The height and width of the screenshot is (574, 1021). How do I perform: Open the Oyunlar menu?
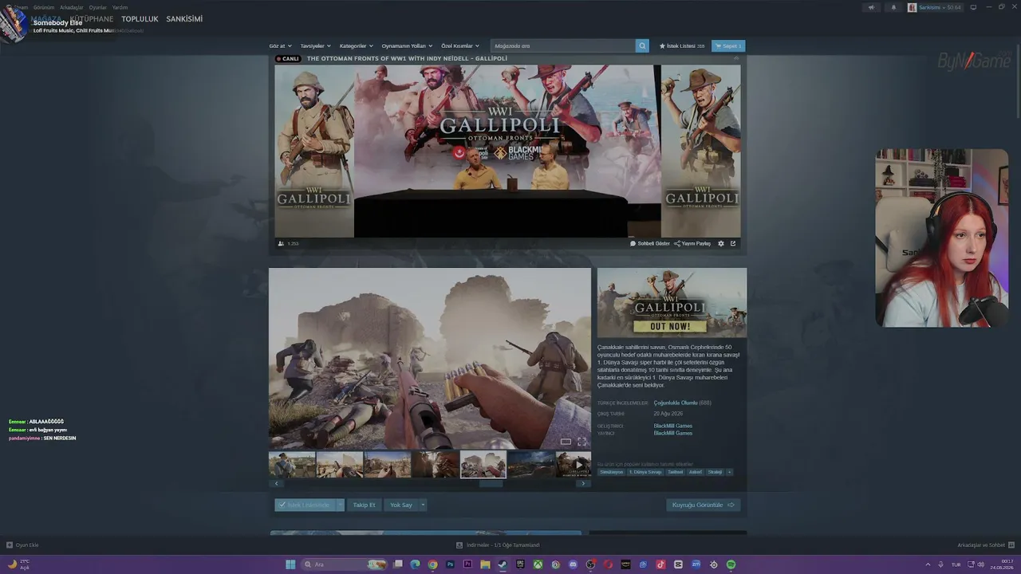[x=97, y=7]
